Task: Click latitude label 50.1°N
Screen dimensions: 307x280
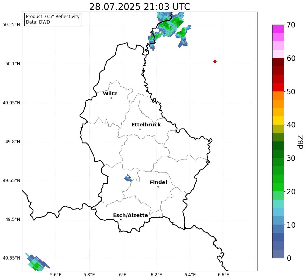Action: click(x=13, y=64)
